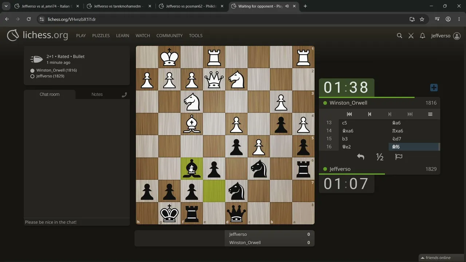Select the black knight on c6
The height and width of the screenshot is (262, 466).
pos(258,168)
